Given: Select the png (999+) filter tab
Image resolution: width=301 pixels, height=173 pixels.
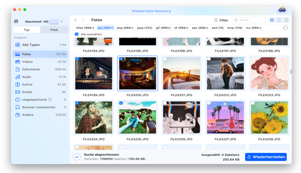Looking at the screenshot, I should click(125, 28).
